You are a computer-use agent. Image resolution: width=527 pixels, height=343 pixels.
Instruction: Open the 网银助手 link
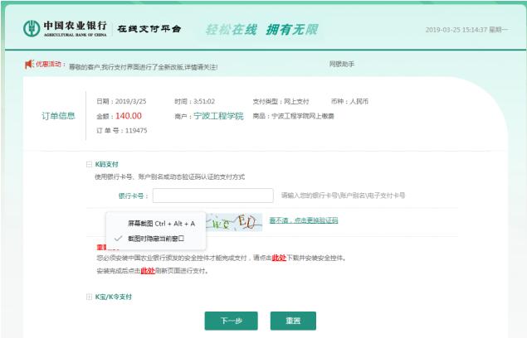pos(343,63)
